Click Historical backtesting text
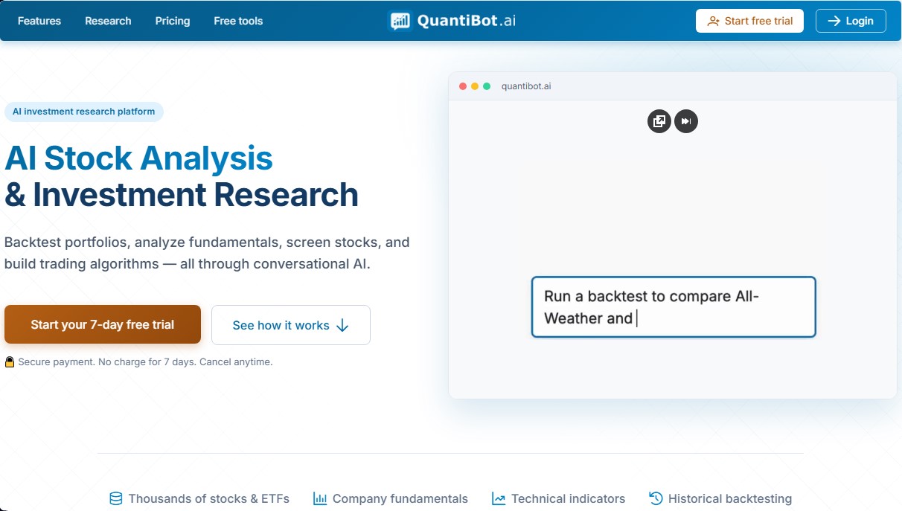Screen dimensions: 902x511 pyautogui.click(x=730, y=498)
